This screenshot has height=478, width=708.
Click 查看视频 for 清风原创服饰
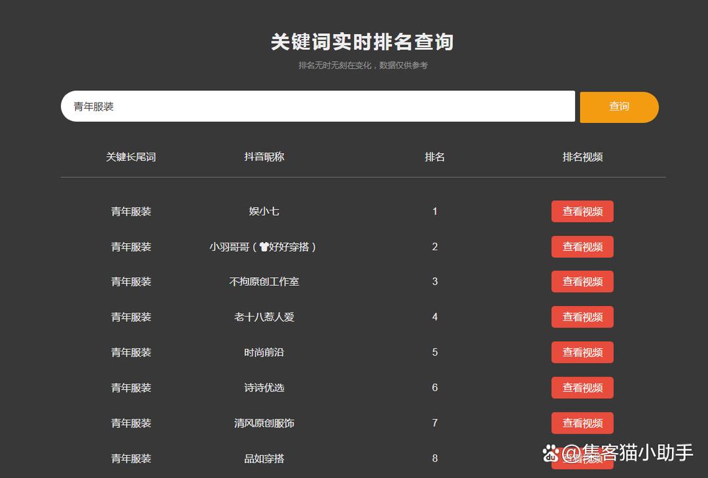click(x=582, y=423)
